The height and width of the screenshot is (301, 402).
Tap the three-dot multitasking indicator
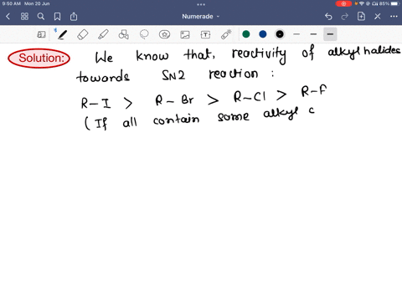[x=201, y=4]
